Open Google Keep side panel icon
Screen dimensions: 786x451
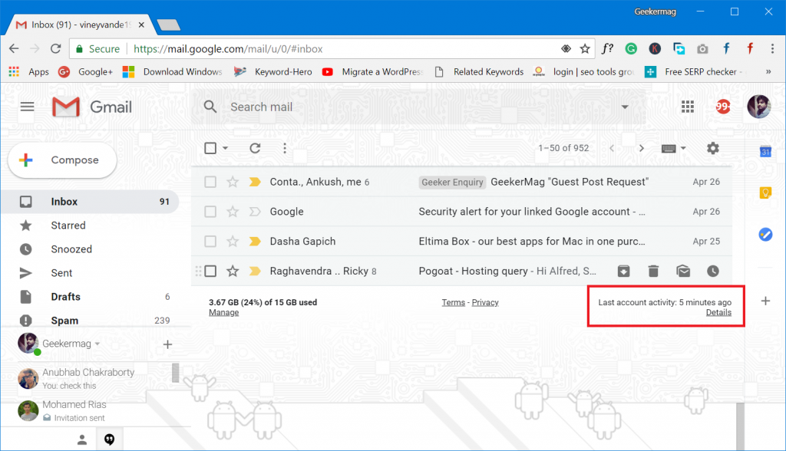pos(765,193)
